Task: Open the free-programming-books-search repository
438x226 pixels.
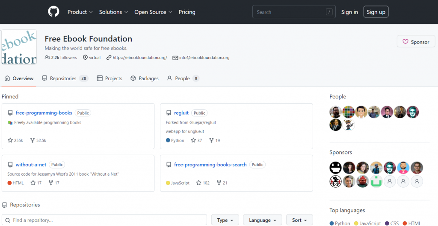Action: (x=210, y=165)
